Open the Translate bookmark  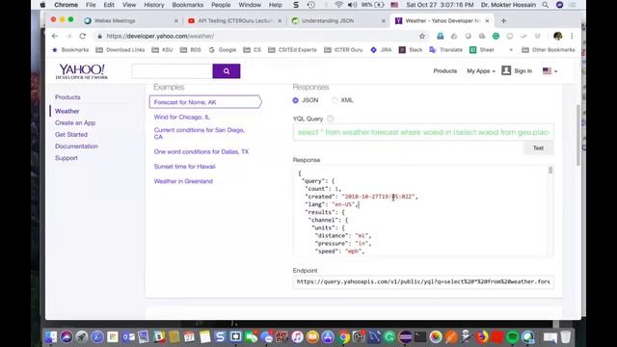point(445,50)
